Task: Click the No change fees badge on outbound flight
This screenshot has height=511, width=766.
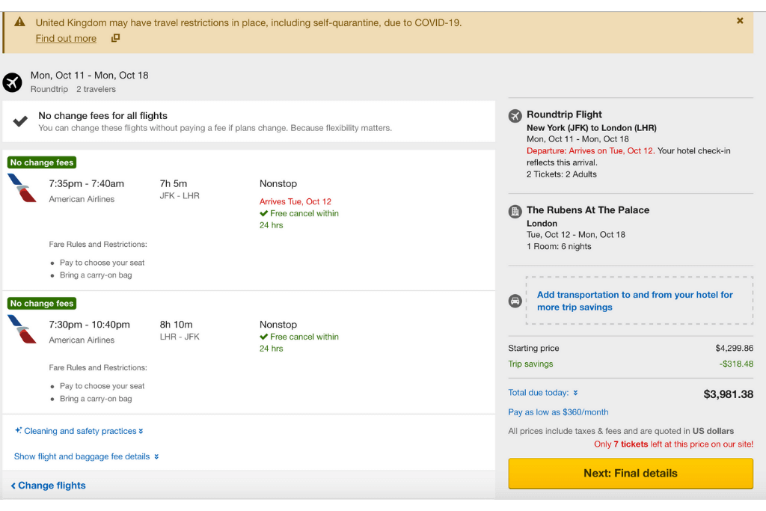Action: 42,162
